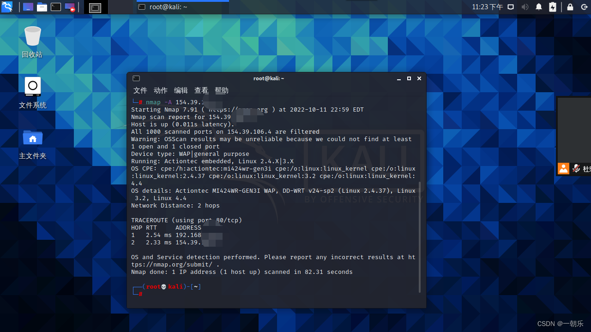Viewport: 591px width, 332px height.
Task: Open the 编辑 menu in the terminal
Action: [181, 90]
